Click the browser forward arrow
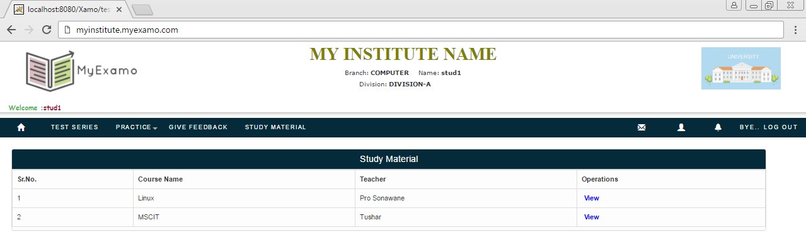The height and width of the screenshot is (249, 806). point(29,30)
